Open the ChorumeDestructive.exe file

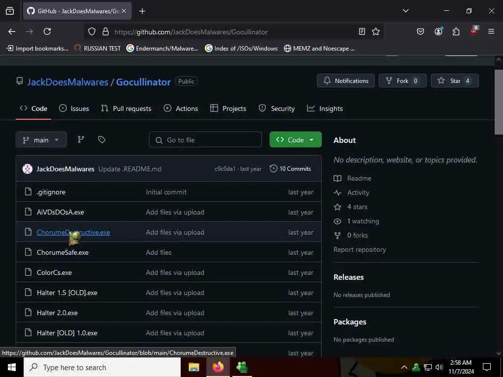click(x=73, y=232)
